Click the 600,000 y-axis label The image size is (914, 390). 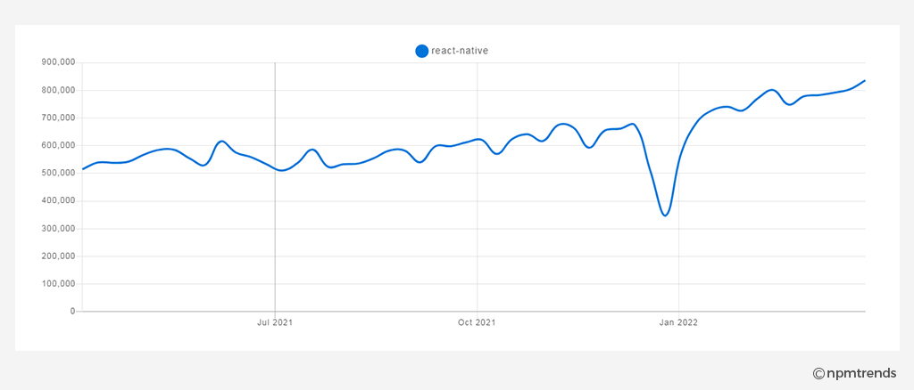(x=58, y=145)
